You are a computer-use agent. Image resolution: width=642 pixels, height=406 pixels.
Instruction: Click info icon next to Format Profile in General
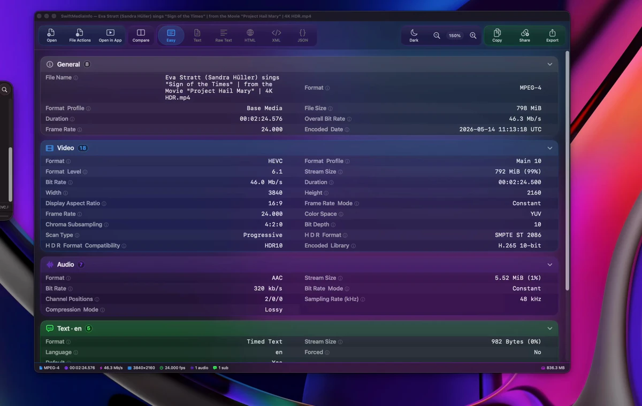[x=88, y=108]
